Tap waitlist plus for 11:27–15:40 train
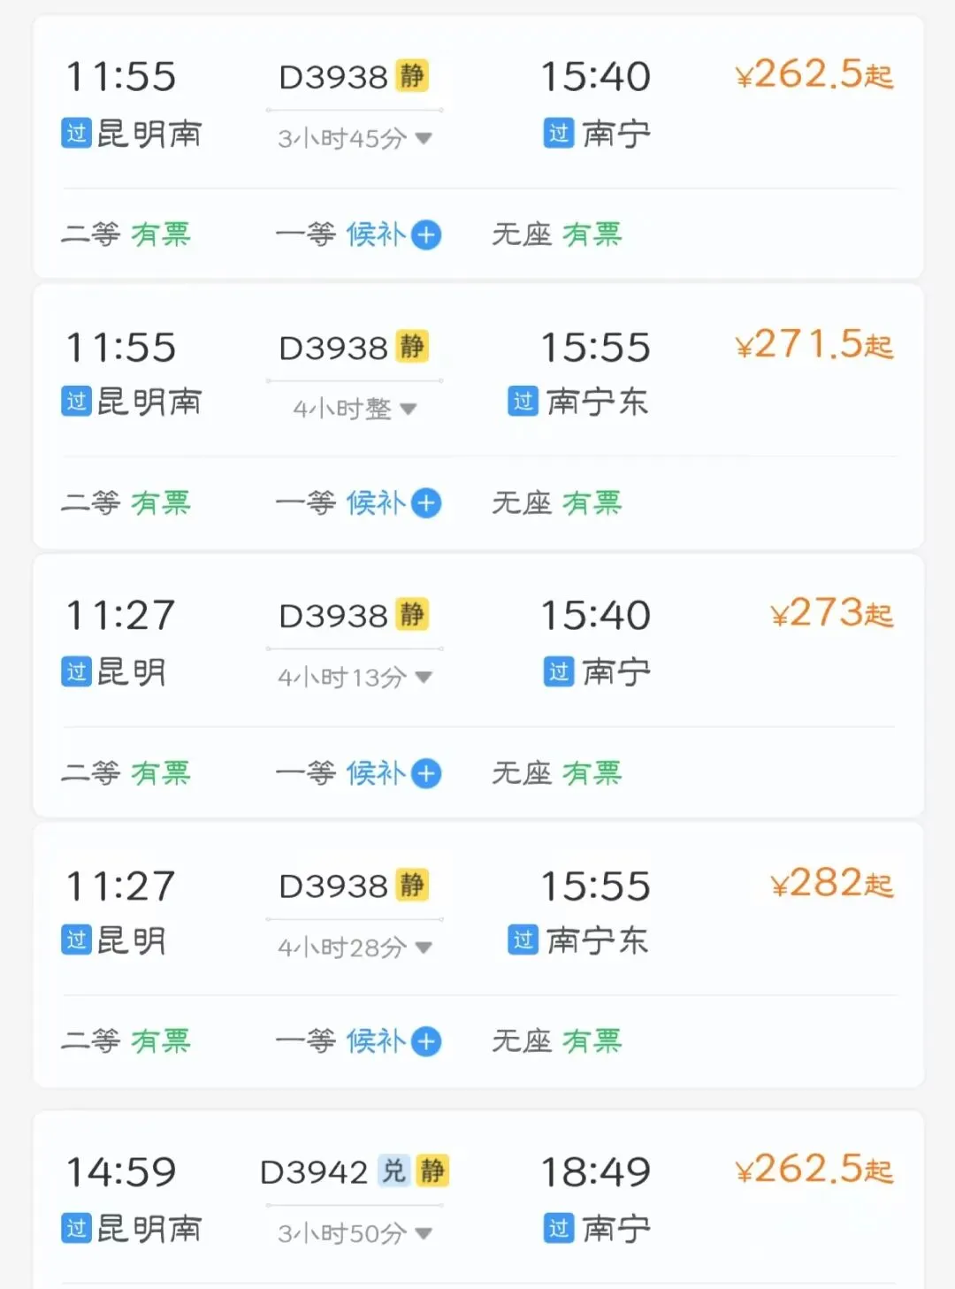The width and height of the screenshot is (955, 1289). tap(426, 774)
